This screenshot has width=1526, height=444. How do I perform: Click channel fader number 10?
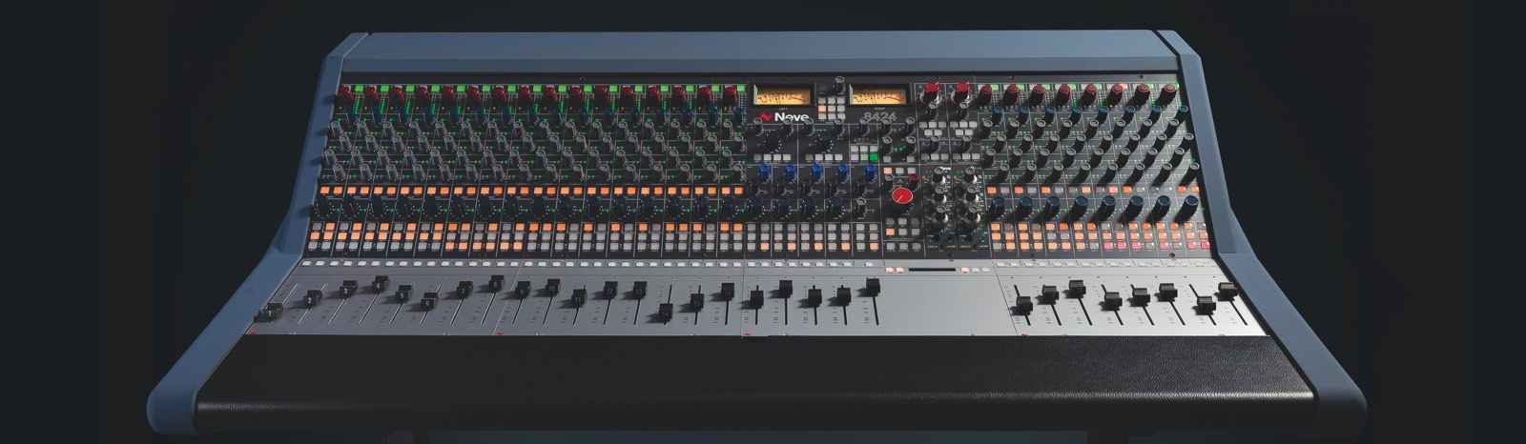tap(552, 286)
